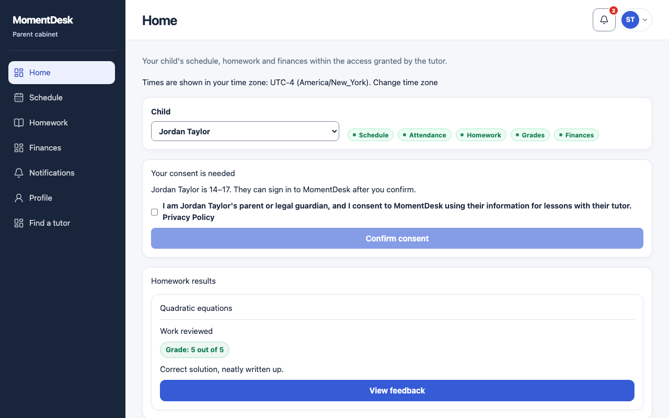Click the "Your consent is needed" heading
This screenshot has height=418, width=669.
point(193,173)
